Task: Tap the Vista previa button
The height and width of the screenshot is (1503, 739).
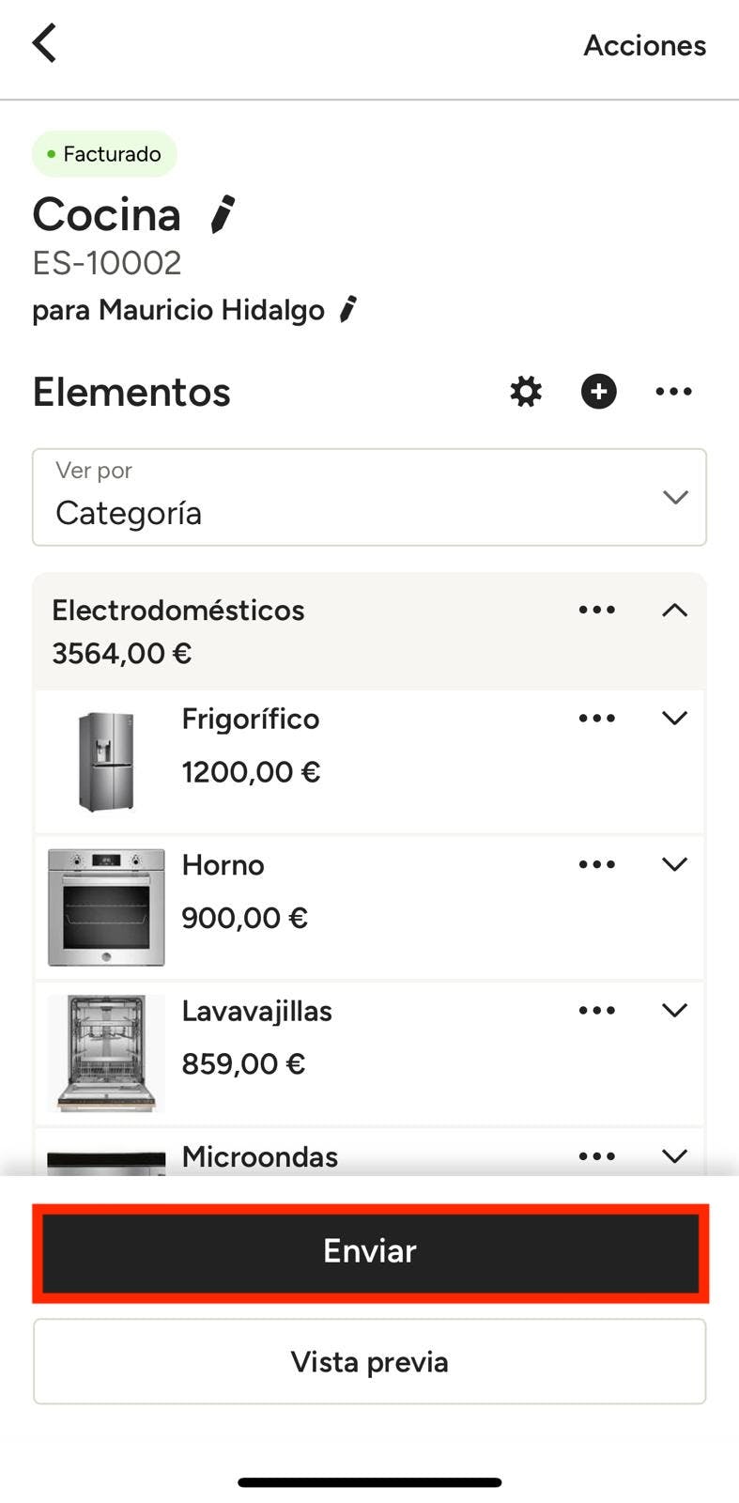Action: [369, 1361]
